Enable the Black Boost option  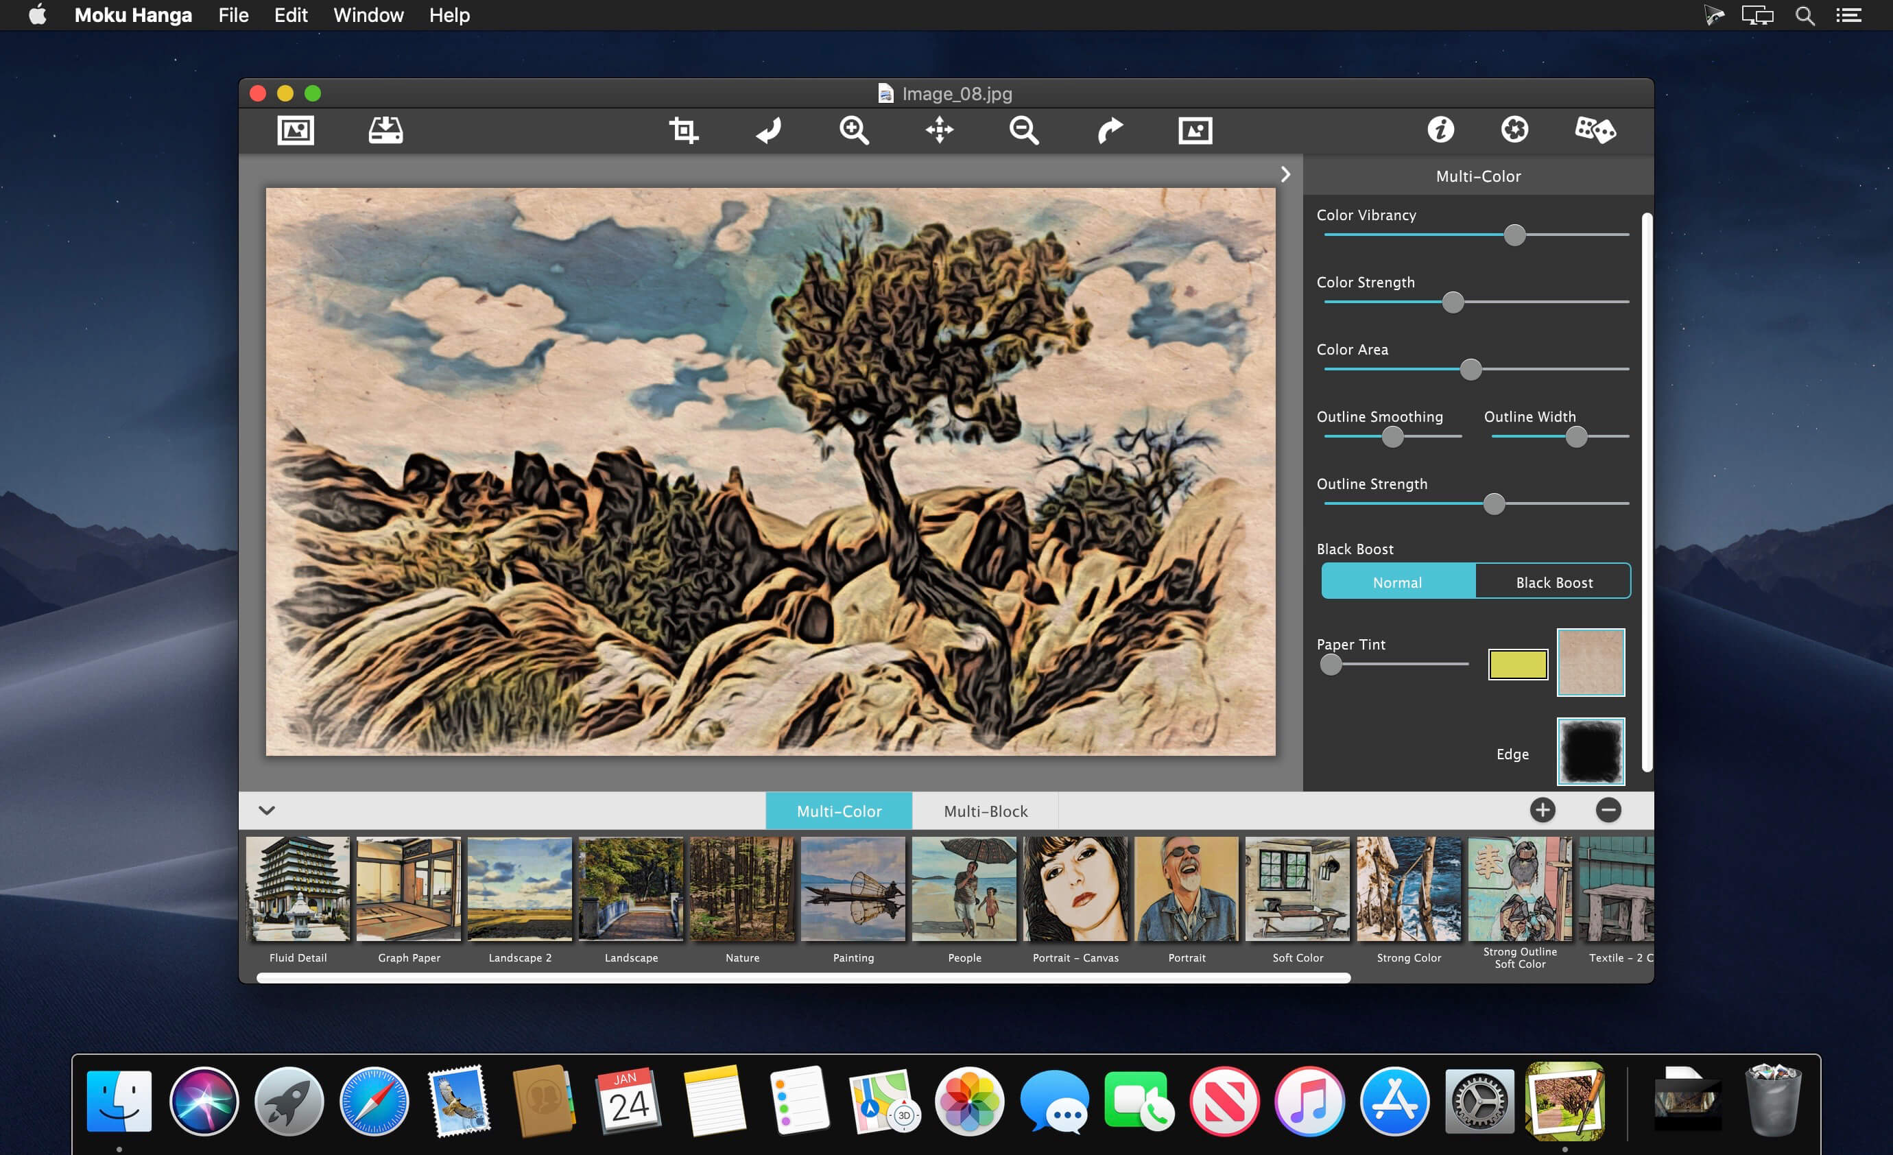[1553, 582]
